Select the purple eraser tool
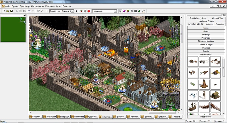227x123 pixels. tap(124, 11)
